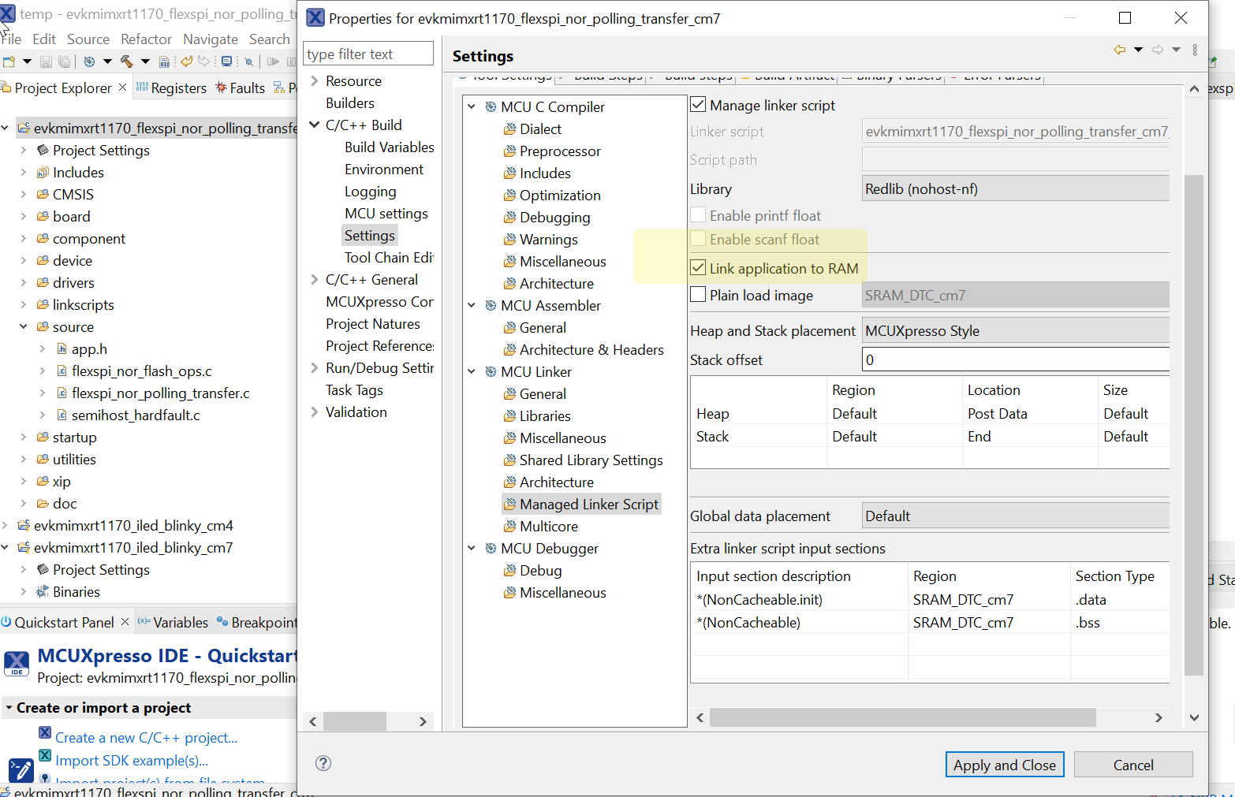The width and height of the screenshot is (1235, 797).
Task: Open the Library dropdown showing Redlib
Action: pyautogui.click(x=1016, y=189)
